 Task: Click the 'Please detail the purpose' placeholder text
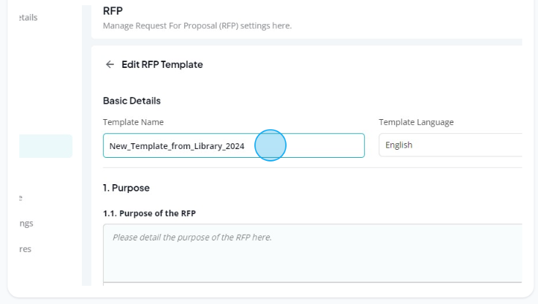tap(192, 237)
